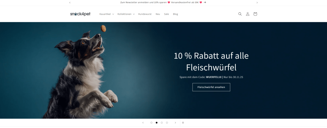The height and width of the screenshot is (128, 327).
Task: Click the newsletter announcement bar link
Action: (x=163, y=3)
